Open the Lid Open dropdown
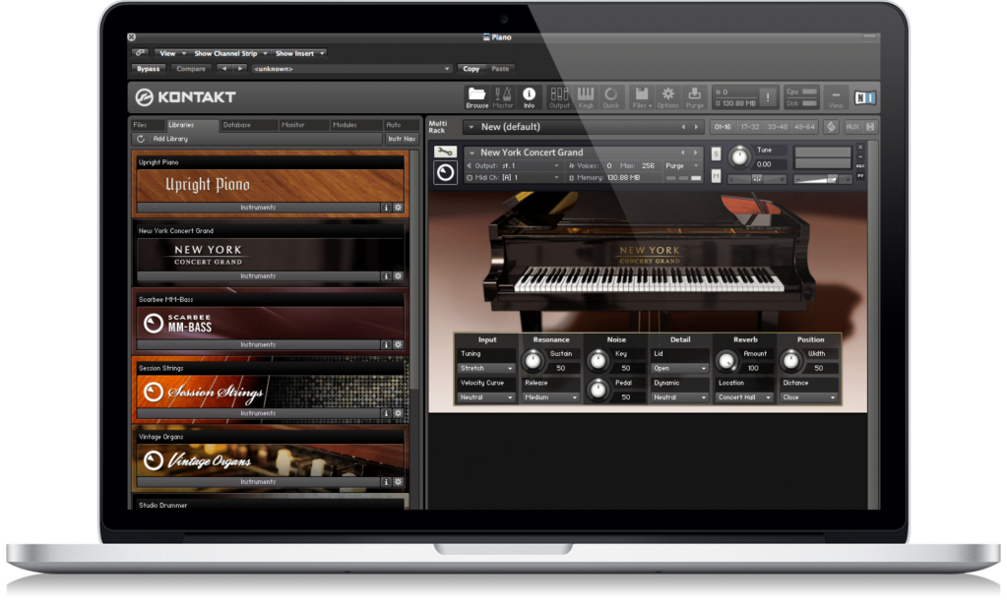The image size is (1007, 609). click(680, 368)
